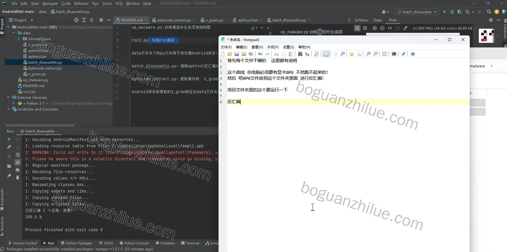Image resolution: width=507 pixels, height=252 pixels.
Task: Rerun batch_disasseble from Run panel
Action: coord(9,139)
